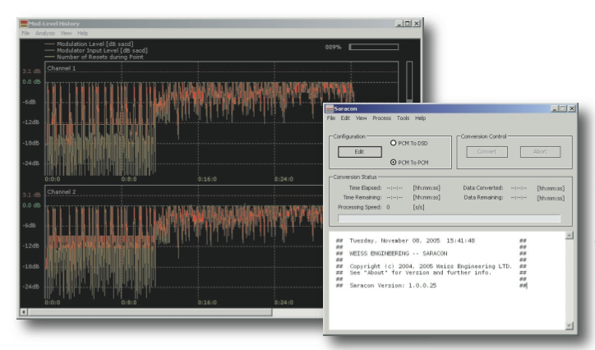Click the horizontal scrollbar left arrow under graphs
The image size is (595, 350).
24,312
